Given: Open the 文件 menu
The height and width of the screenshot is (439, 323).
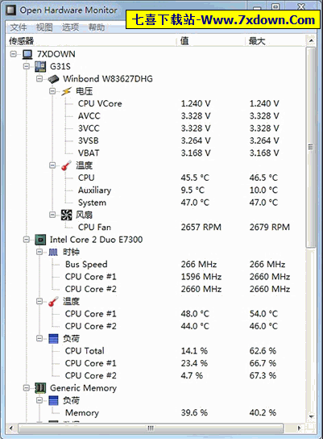Looking at the screenshot, I should click(19, 27).
